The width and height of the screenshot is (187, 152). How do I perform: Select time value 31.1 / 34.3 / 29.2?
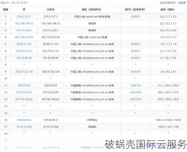[168, 86]
